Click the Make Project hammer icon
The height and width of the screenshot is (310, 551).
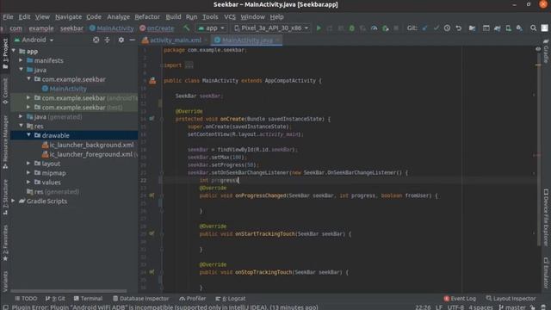tap(186, 28)
